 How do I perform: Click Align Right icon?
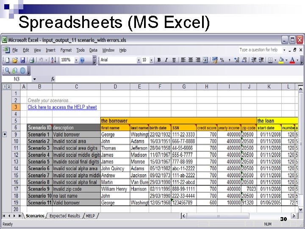click(198, 60)
